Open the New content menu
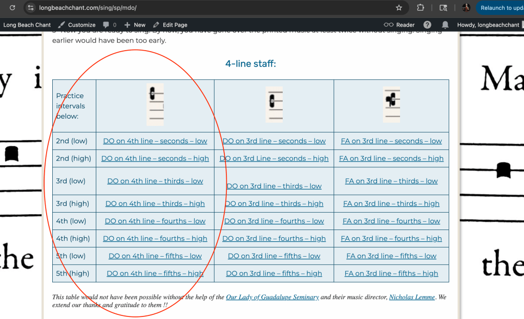 tap(135, 25)
